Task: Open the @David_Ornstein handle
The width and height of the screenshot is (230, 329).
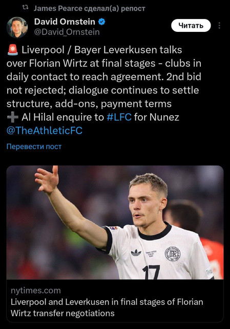Action: pyautogui.click(x=67, y=32)
